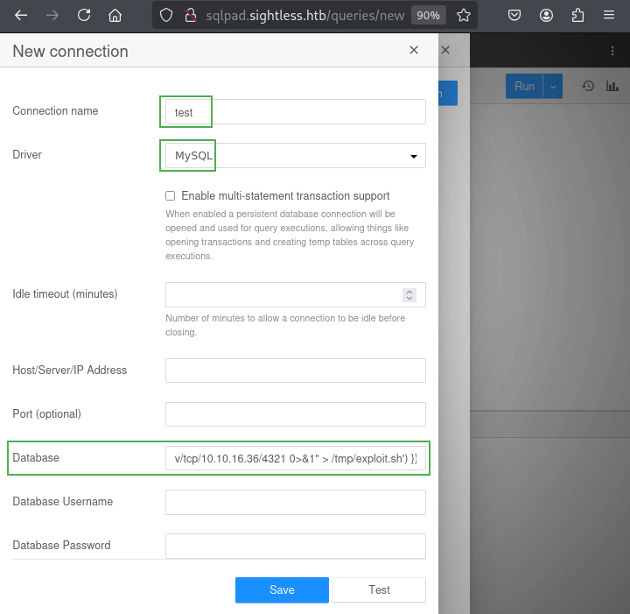630x614 pixels.
Task: Bookmark this page with the star
Action: pyautogui.click(x=463, y=16)
